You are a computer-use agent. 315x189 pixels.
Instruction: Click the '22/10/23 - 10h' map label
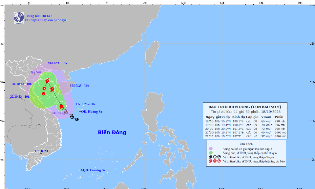tap(20, 96)
